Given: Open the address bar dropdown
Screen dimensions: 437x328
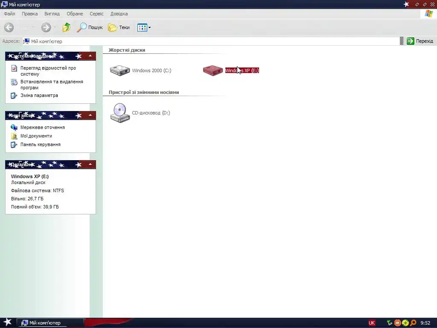Looking at the screenshot, I should point(402,41).
